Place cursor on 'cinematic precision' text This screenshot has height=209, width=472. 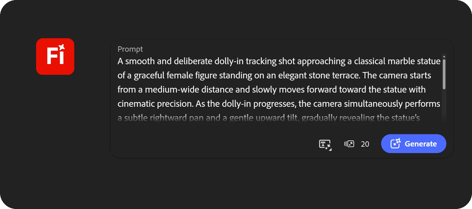[155, 104]
